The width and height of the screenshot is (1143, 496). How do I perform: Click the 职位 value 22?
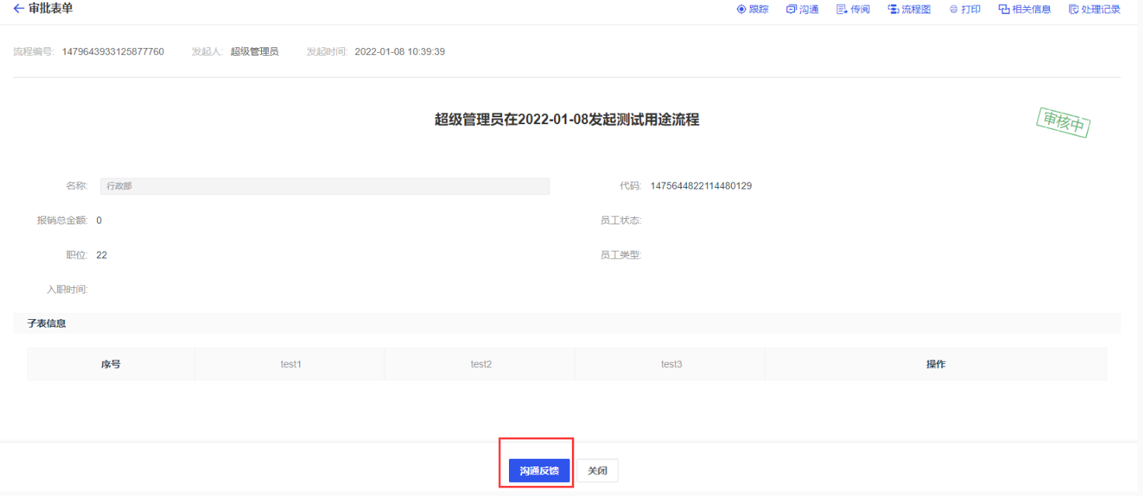pyautogui.click(x=102, y=255)
